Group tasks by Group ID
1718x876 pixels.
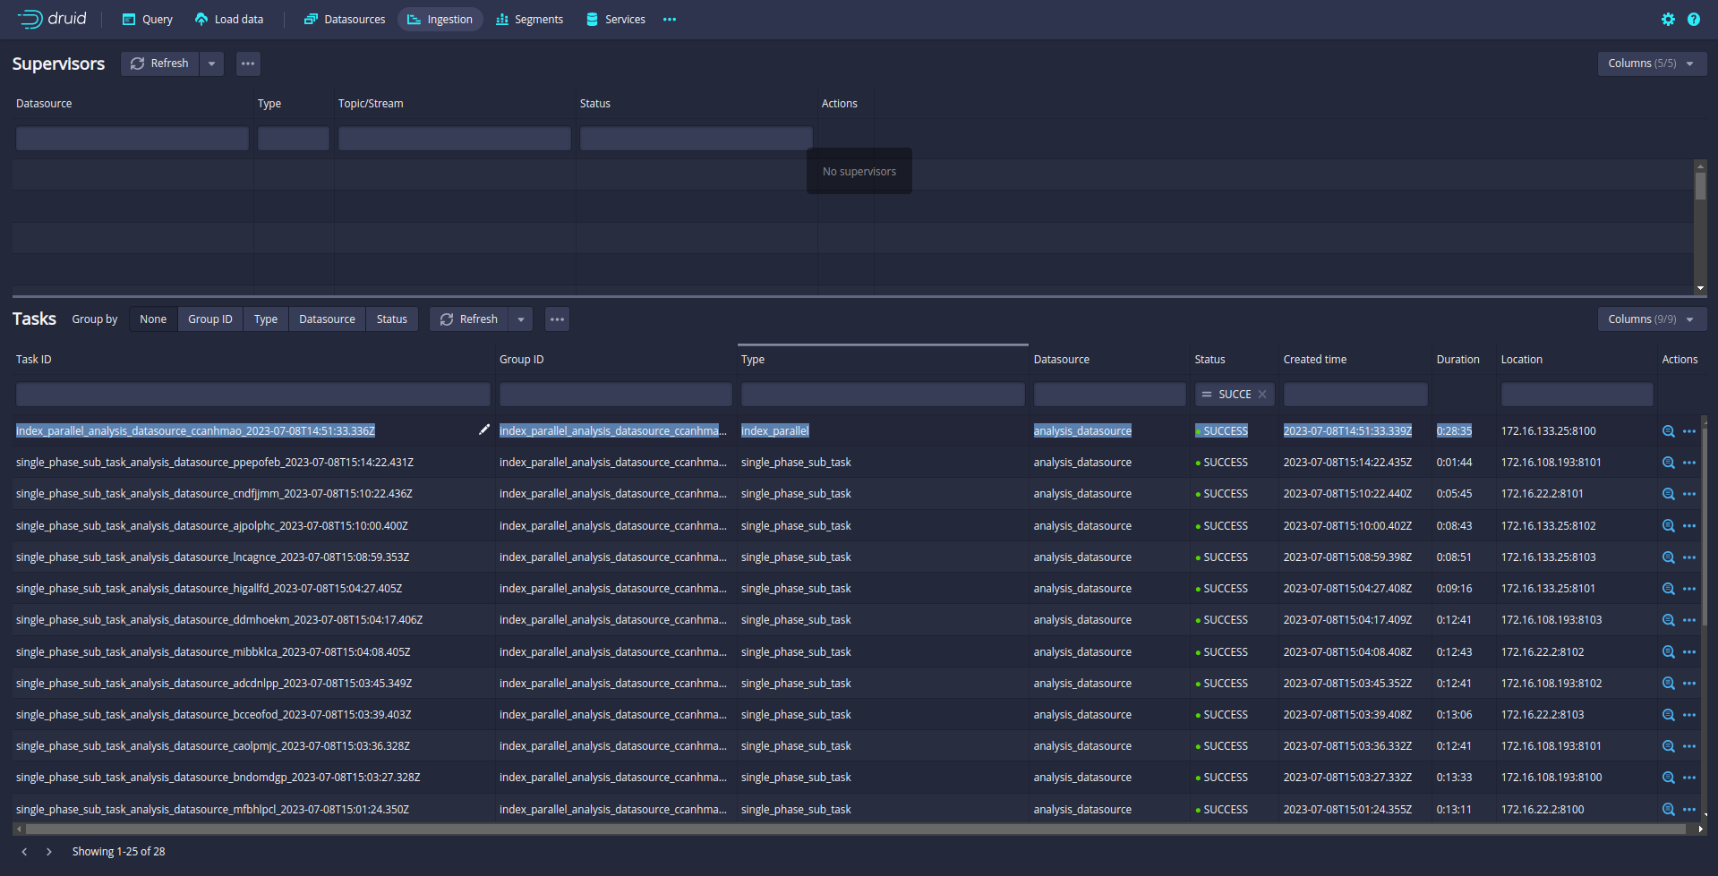[209, 319]
